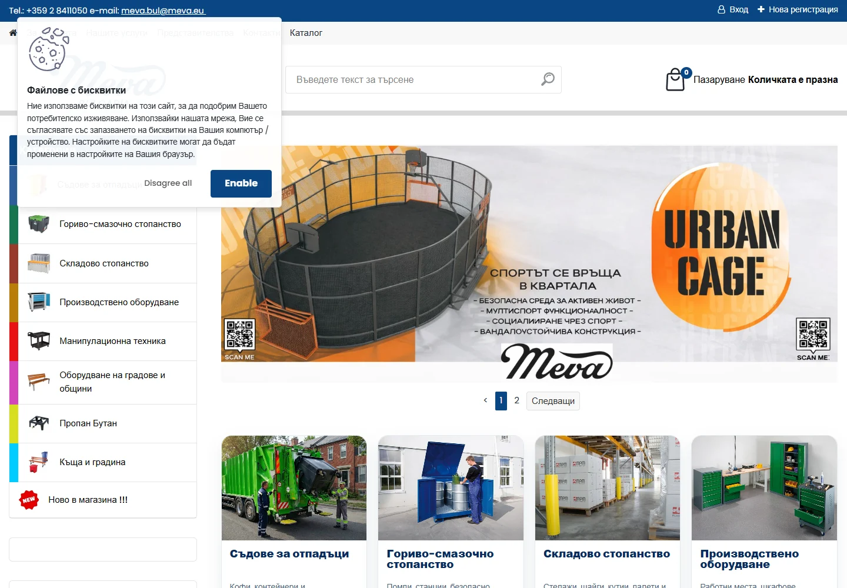
Task: Click the Вход login link
Action: point(739,9)
